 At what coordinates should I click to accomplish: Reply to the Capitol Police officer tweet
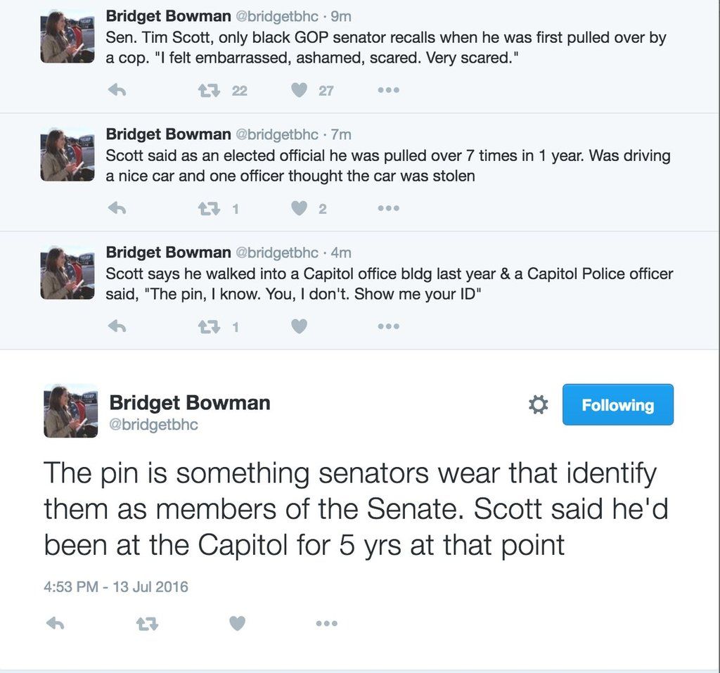(x=117, y=326)
